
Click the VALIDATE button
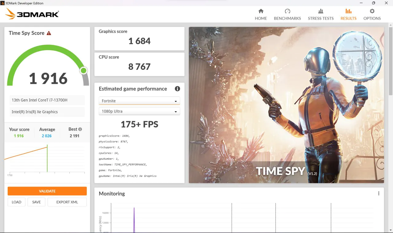point(47,191)
